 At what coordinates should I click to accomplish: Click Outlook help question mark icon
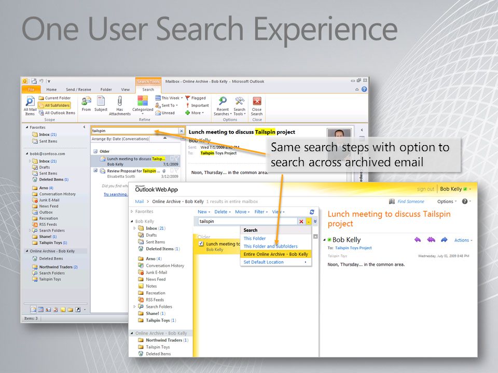click(x=364, y=90)
